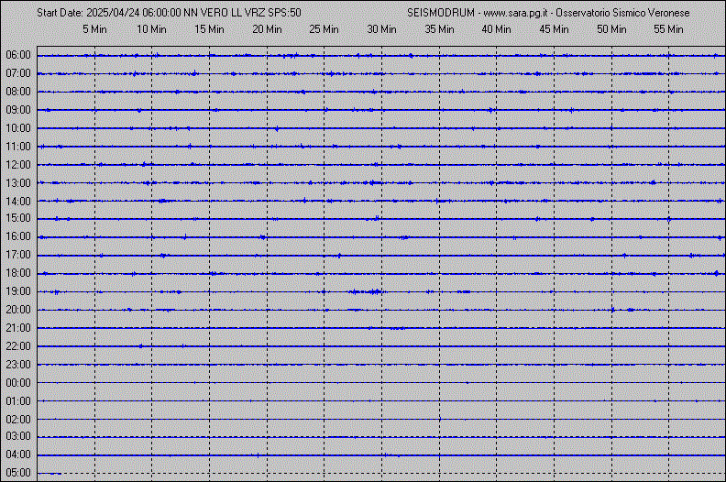The image size is (726, 482).
Task: Click the 04:00 hour row label
Action: (x=18, y=455)
